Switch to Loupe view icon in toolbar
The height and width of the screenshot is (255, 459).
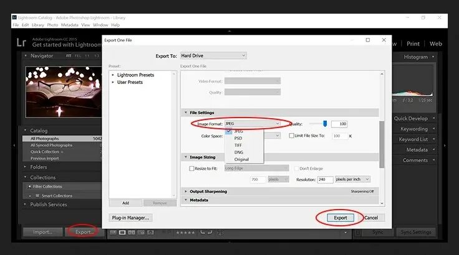(x=122, y=233)
